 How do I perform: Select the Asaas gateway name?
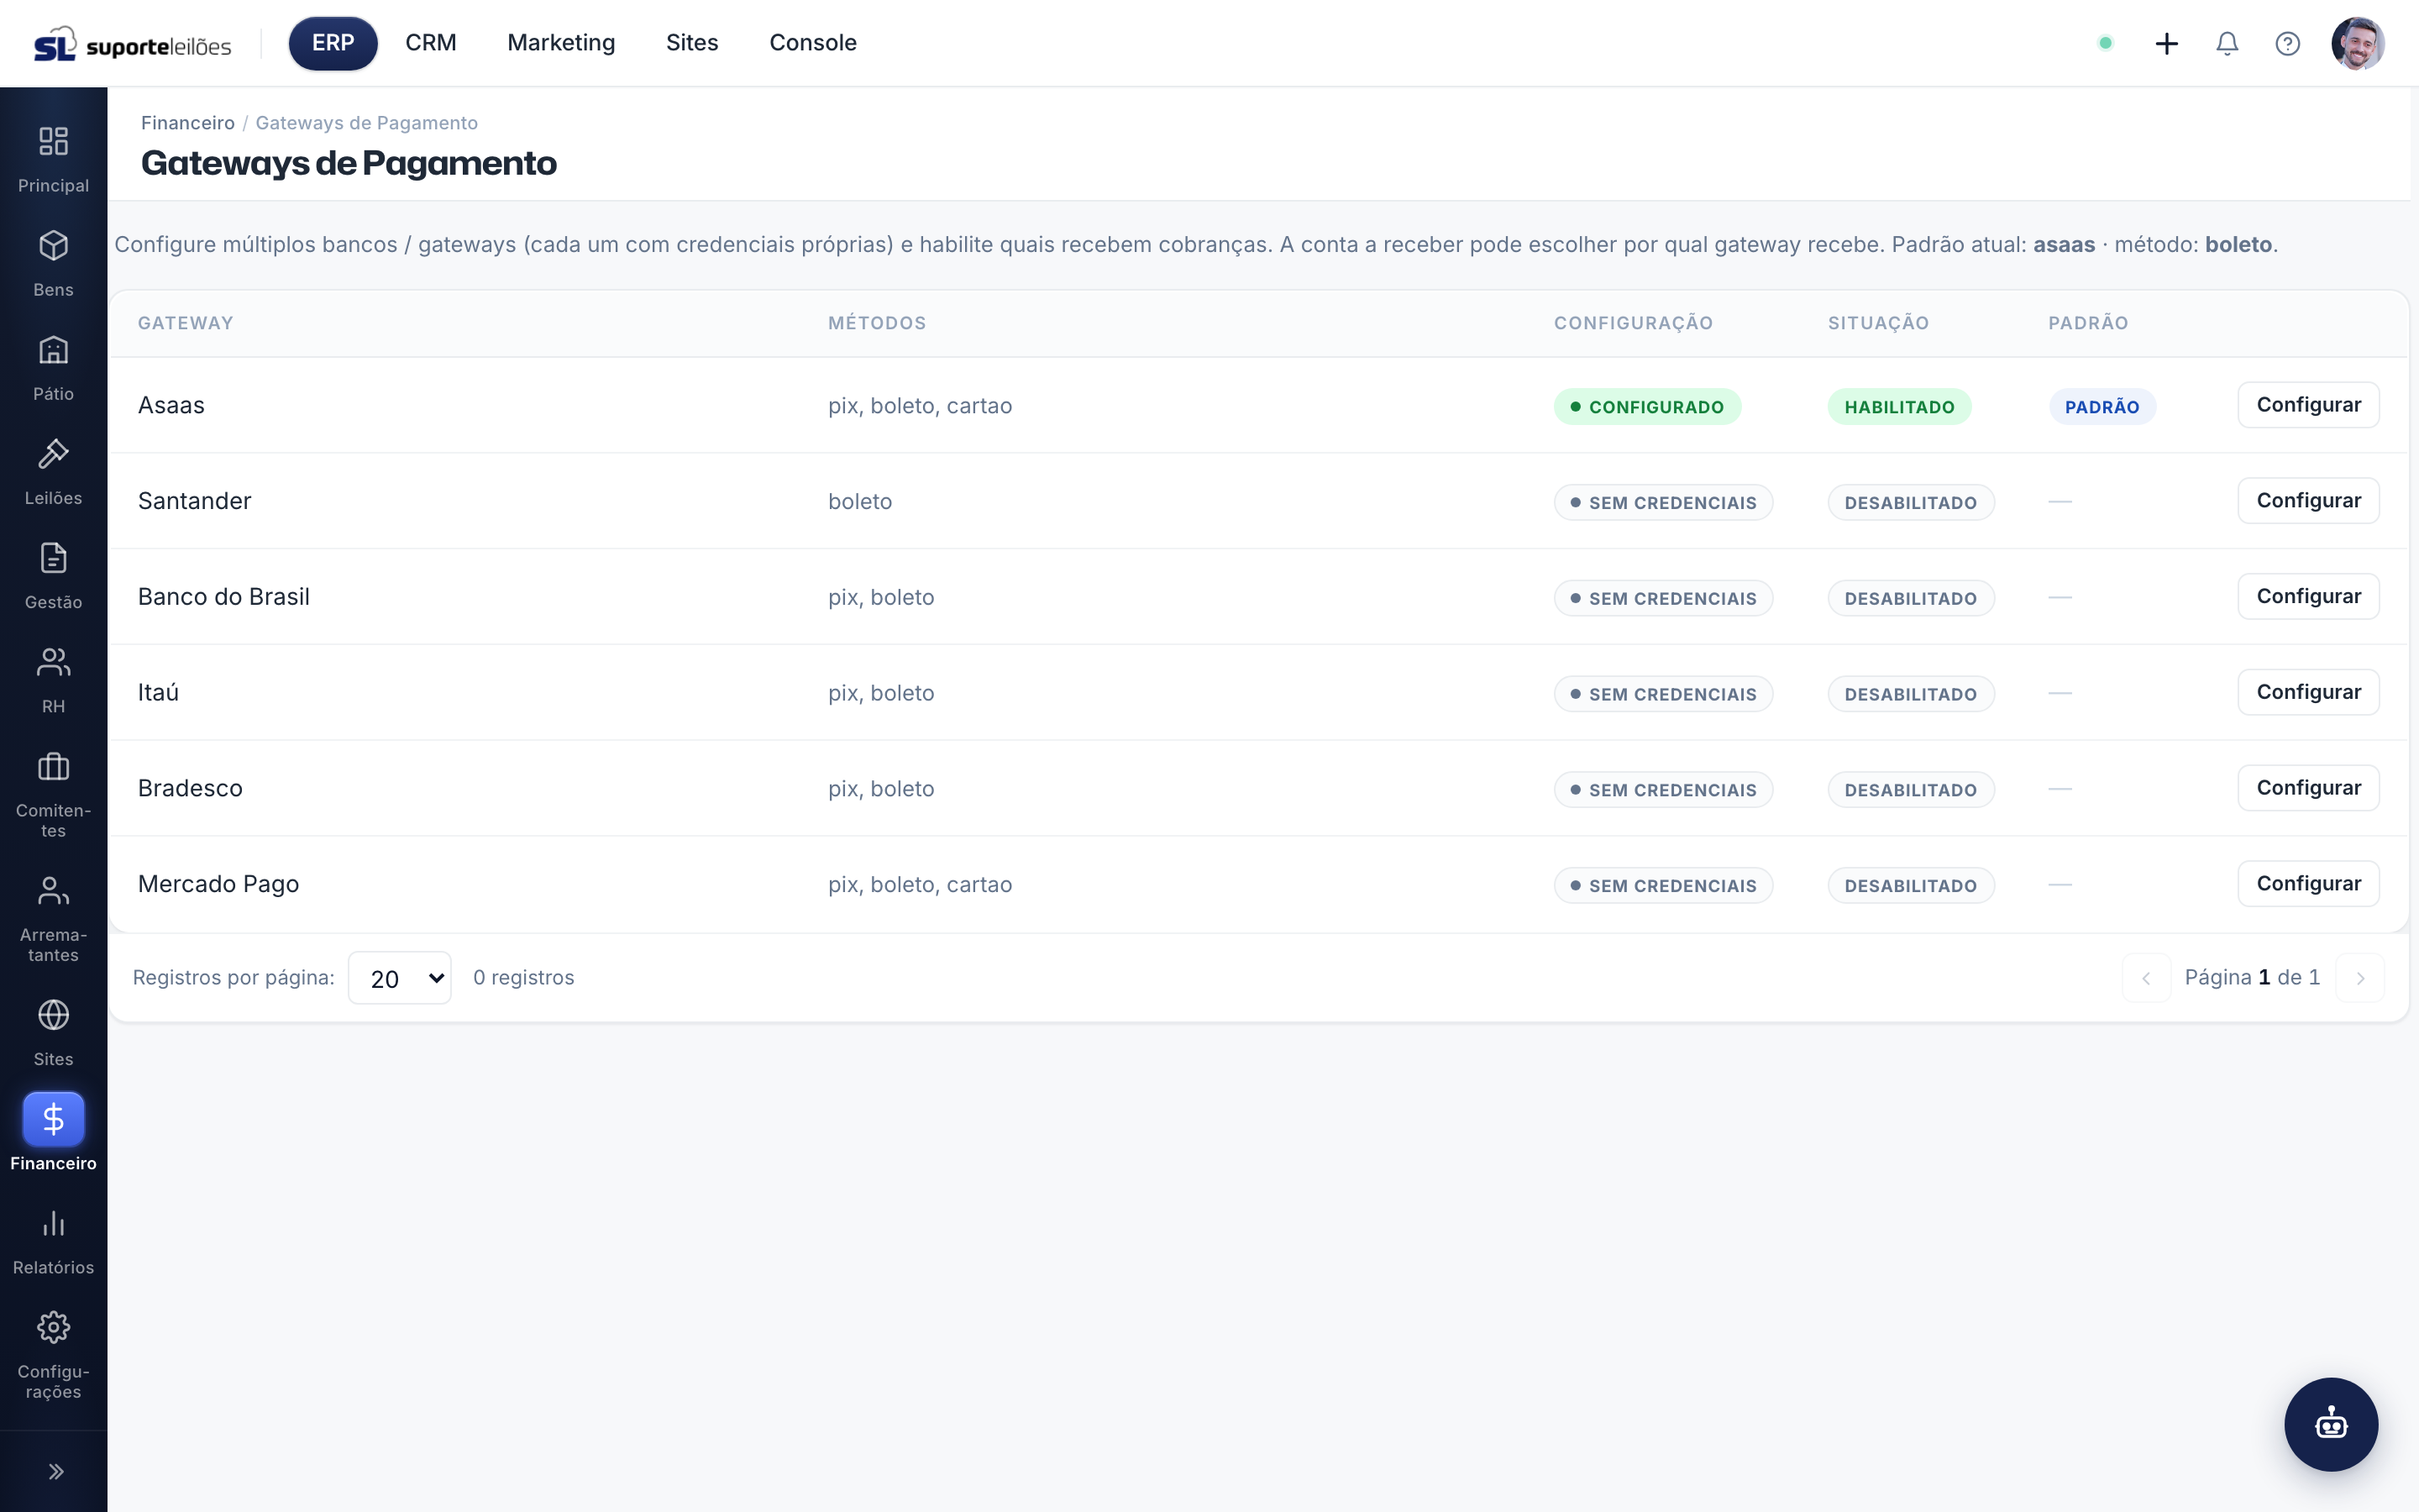(x=171, y=405)
